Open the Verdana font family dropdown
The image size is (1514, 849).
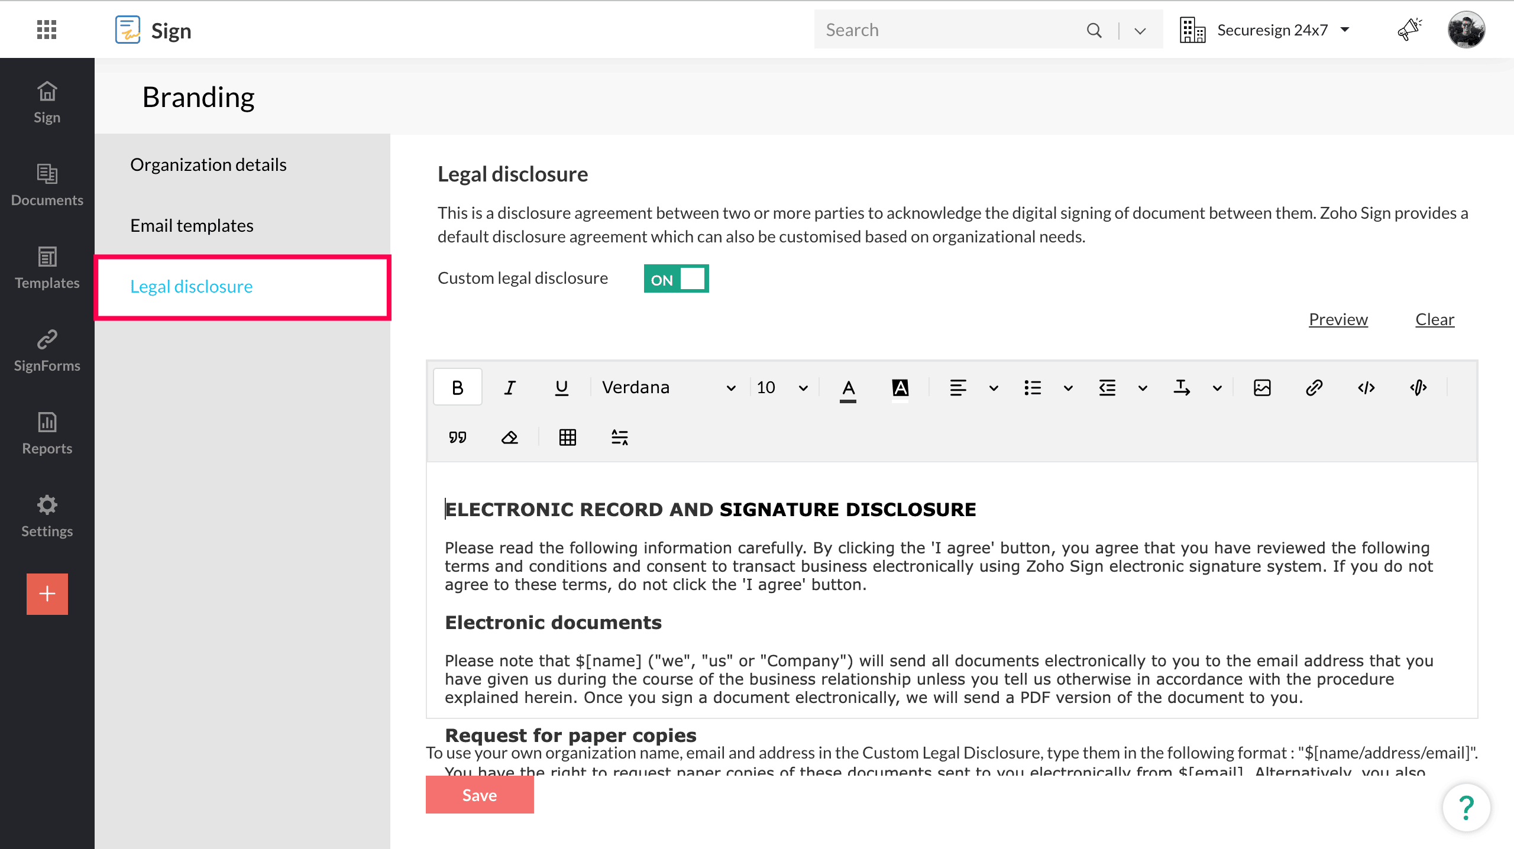[668, 388]
